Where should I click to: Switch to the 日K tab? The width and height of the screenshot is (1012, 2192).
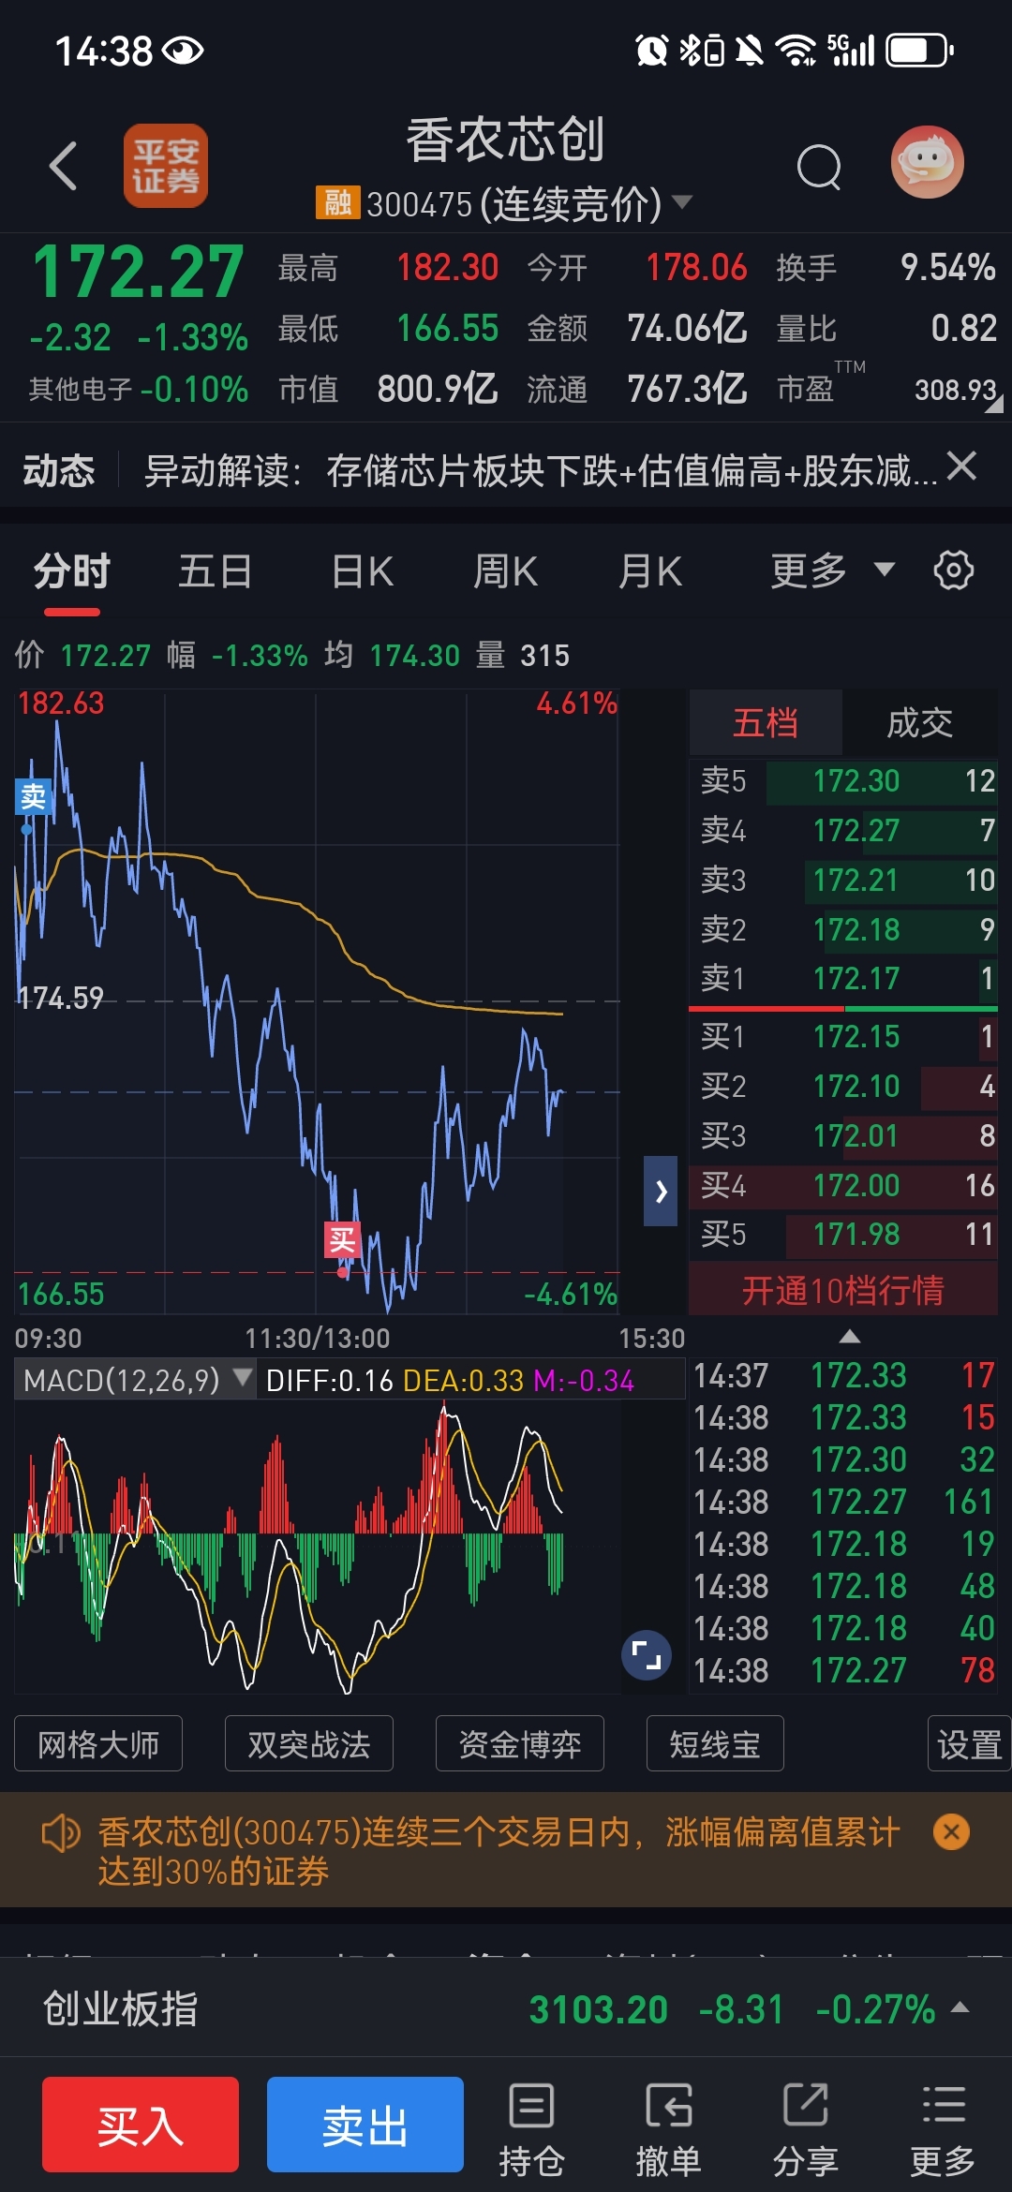(363, 570)
